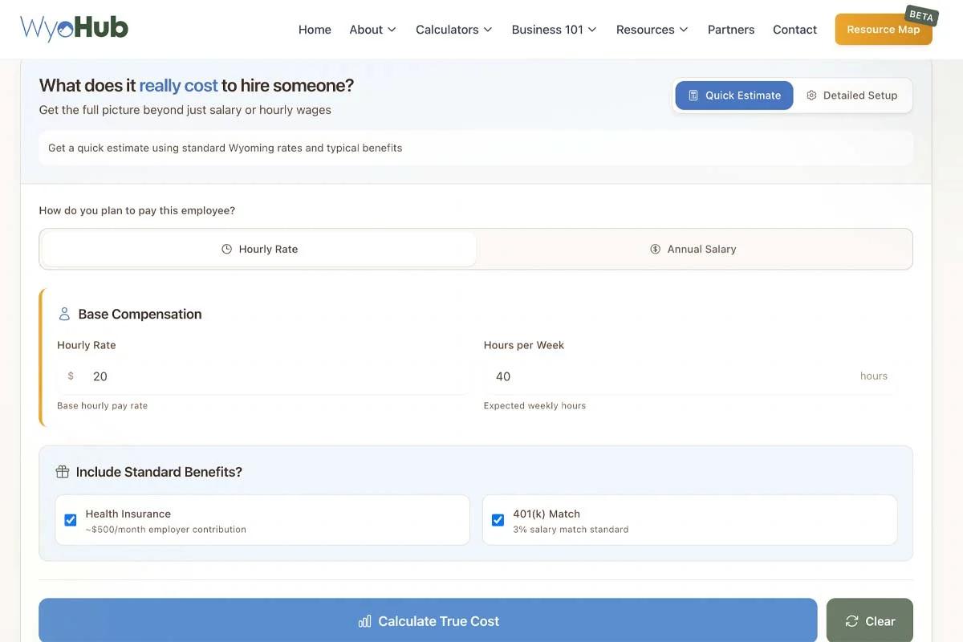Go to the Partners page

[730, 30]
